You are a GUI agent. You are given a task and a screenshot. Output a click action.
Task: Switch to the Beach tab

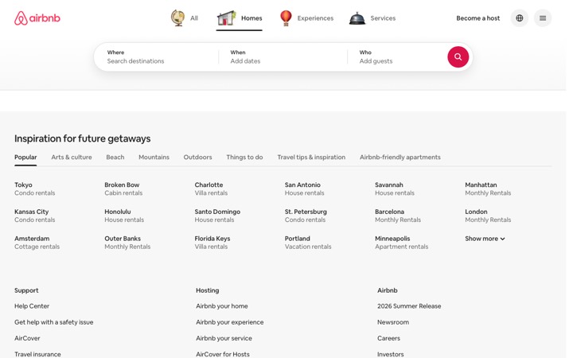pos(115,157)
